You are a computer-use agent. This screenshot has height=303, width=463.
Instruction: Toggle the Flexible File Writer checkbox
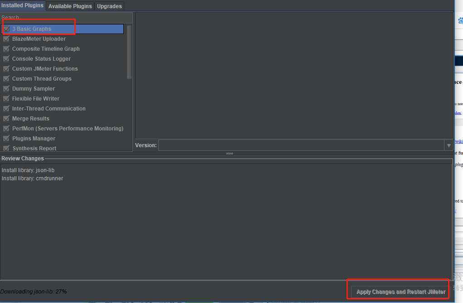6,99
